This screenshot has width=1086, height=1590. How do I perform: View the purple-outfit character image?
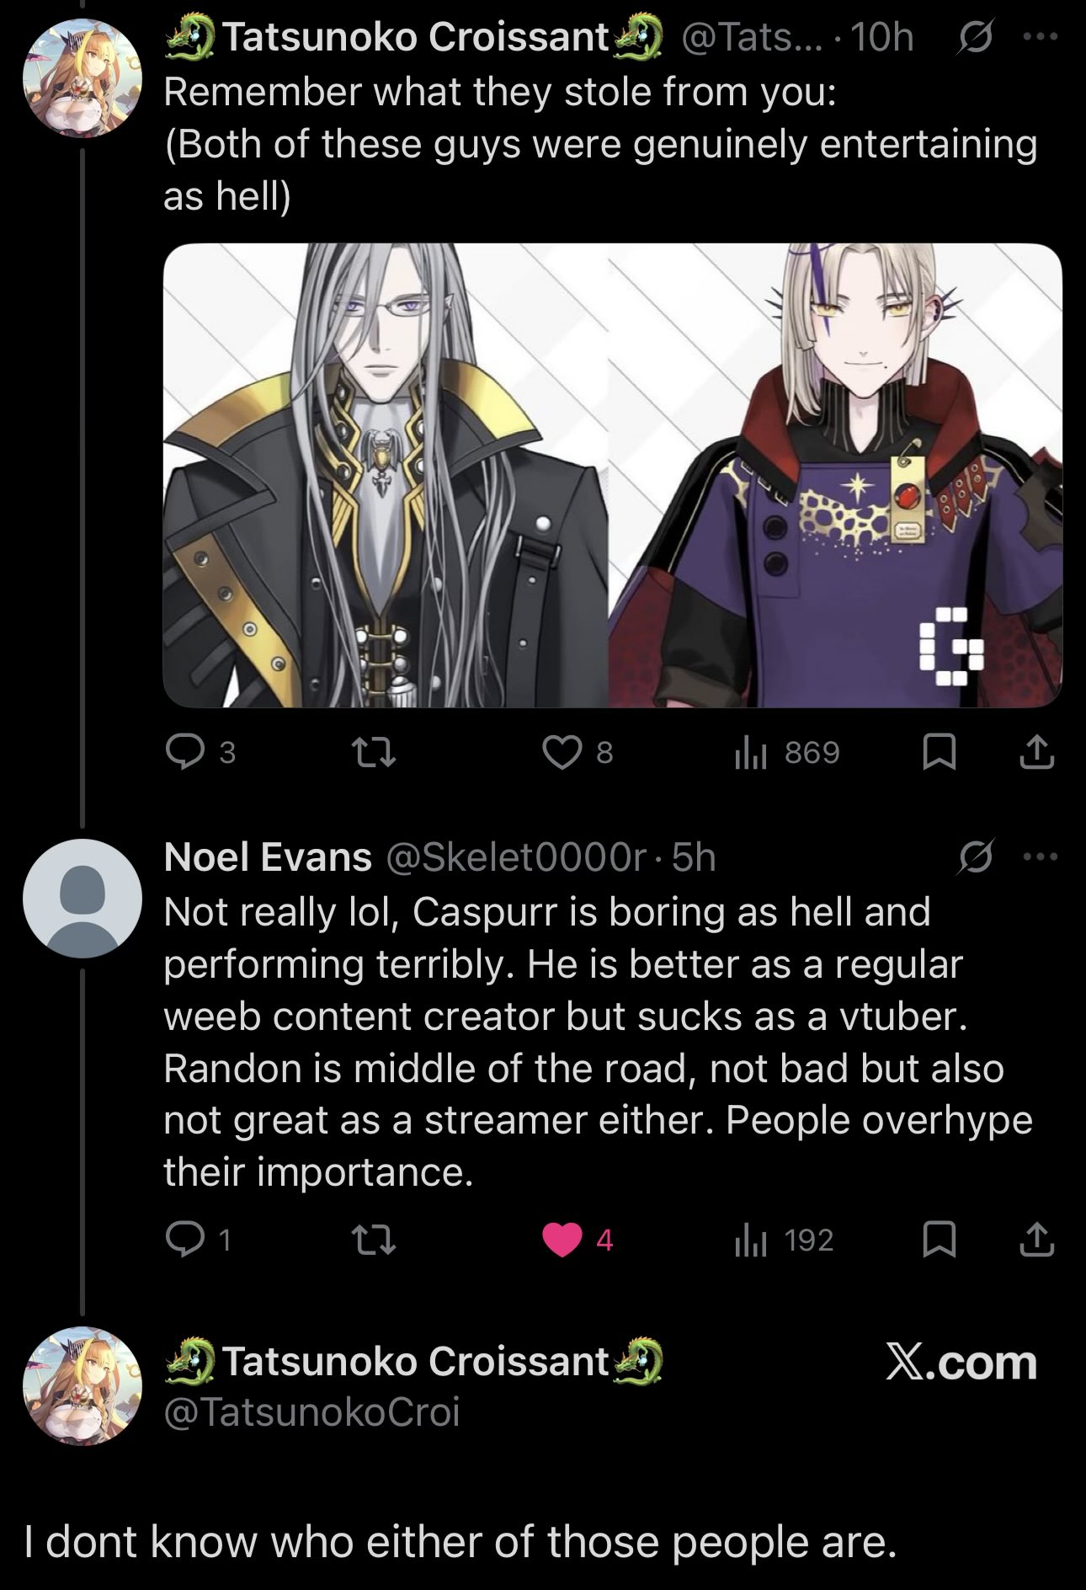point(836,476)
